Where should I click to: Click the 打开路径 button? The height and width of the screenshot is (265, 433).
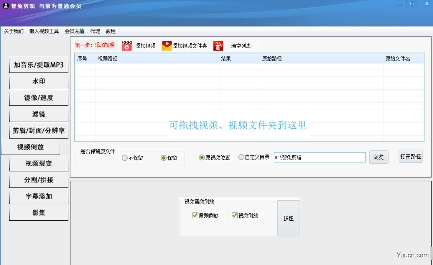(410, 156)
